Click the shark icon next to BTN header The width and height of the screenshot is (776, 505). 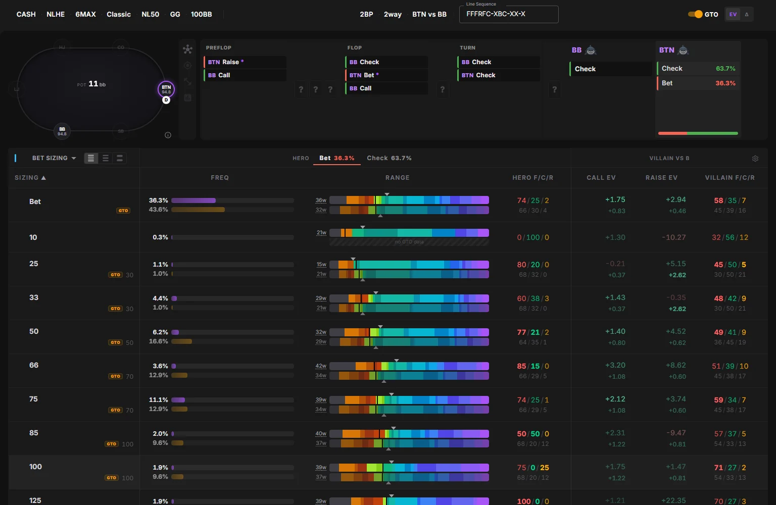pyautogui.click(x=683, y=50)
